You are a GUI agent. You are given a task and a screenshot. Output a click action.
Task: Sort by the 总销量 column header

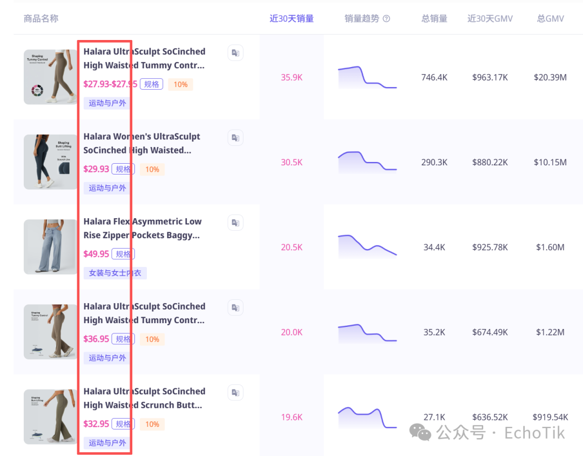tap(434, 19)
